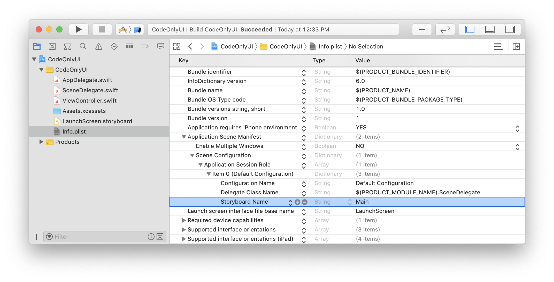Click CodeOnlyUI project in jump bar

click(x=232, y=46)
